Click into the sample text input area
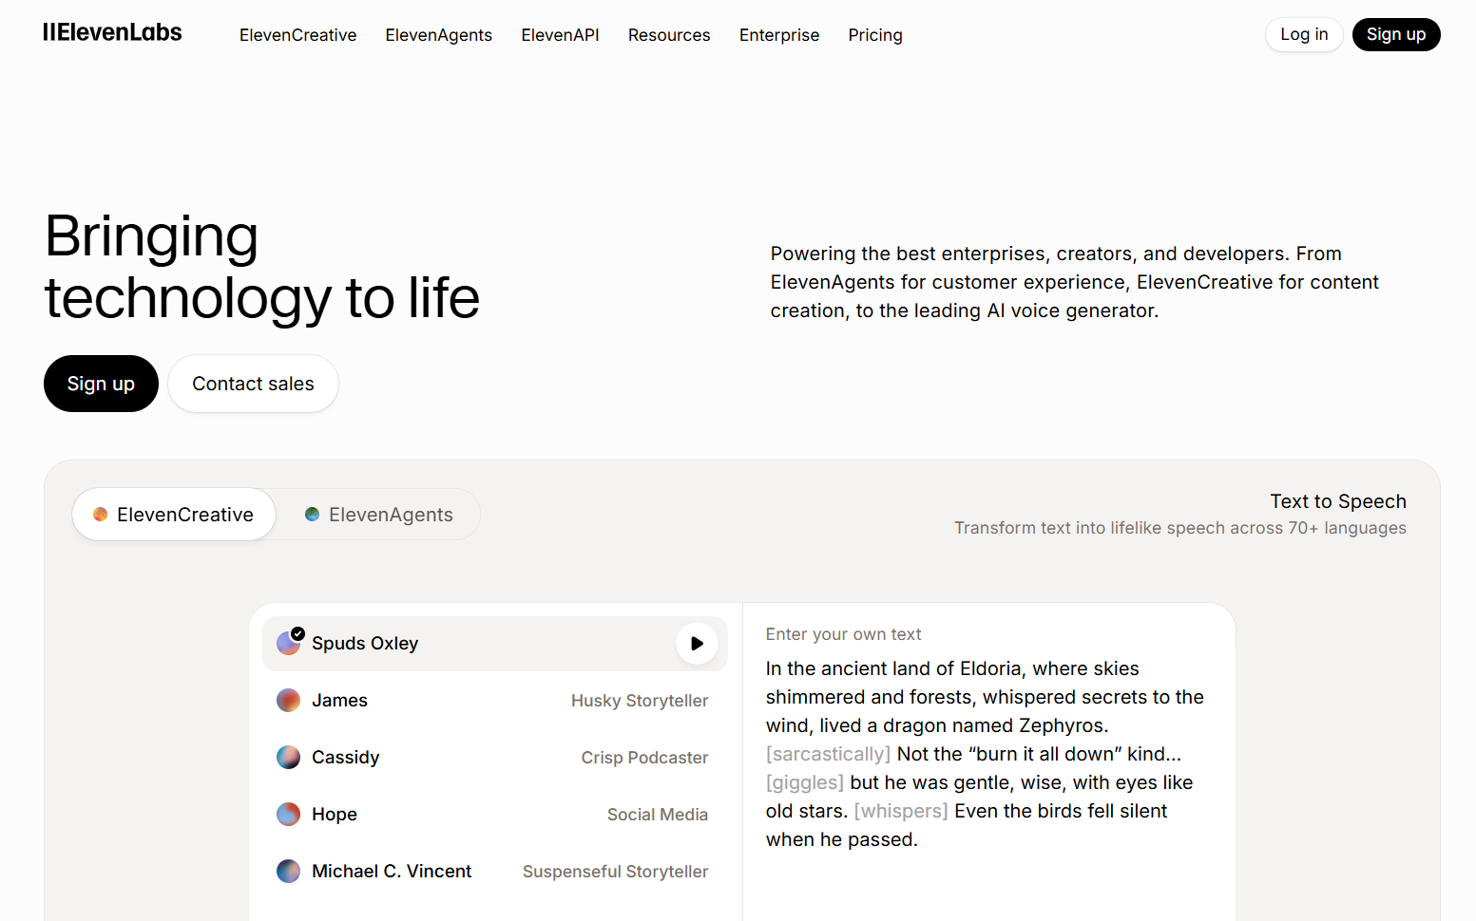Image resolution: width=1476 pixels, height=921 pixels. (985, 754)
